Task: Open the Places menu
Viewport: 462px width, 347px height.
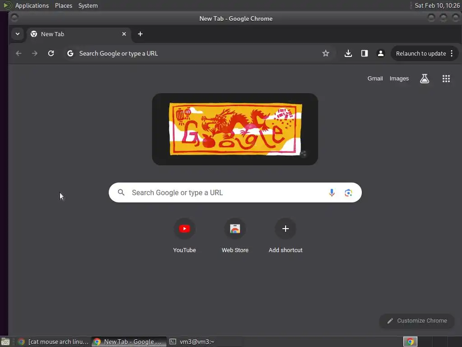Action: point(64,5)
